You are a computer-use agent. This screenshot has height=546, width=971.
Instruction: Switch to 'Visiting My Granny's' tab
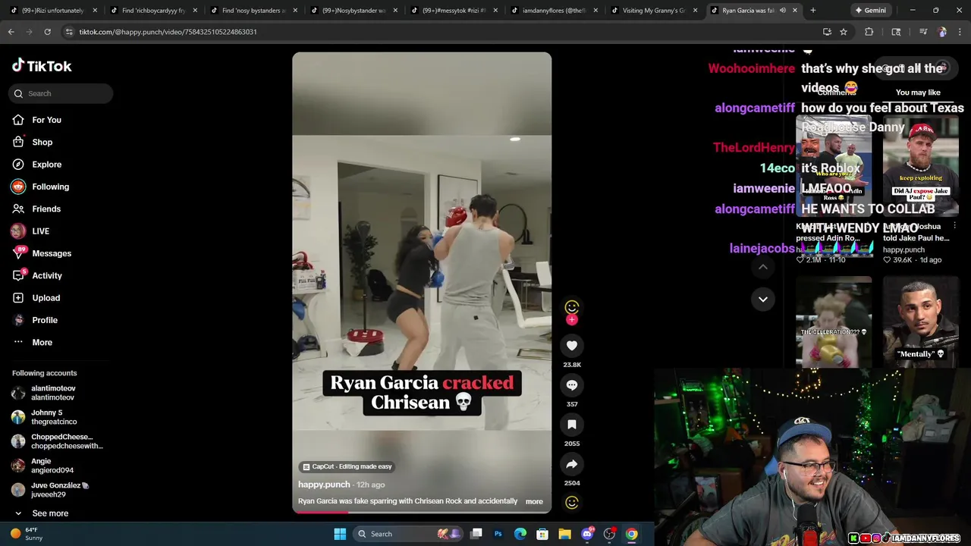(652, 11)
